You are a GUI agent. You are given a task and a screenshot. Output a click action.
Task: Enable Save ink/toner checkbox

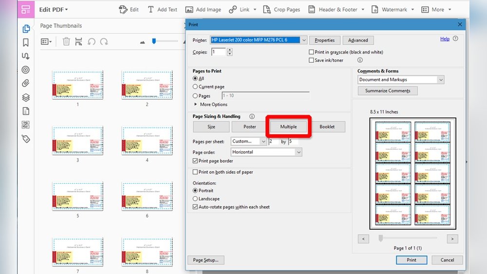311,60
